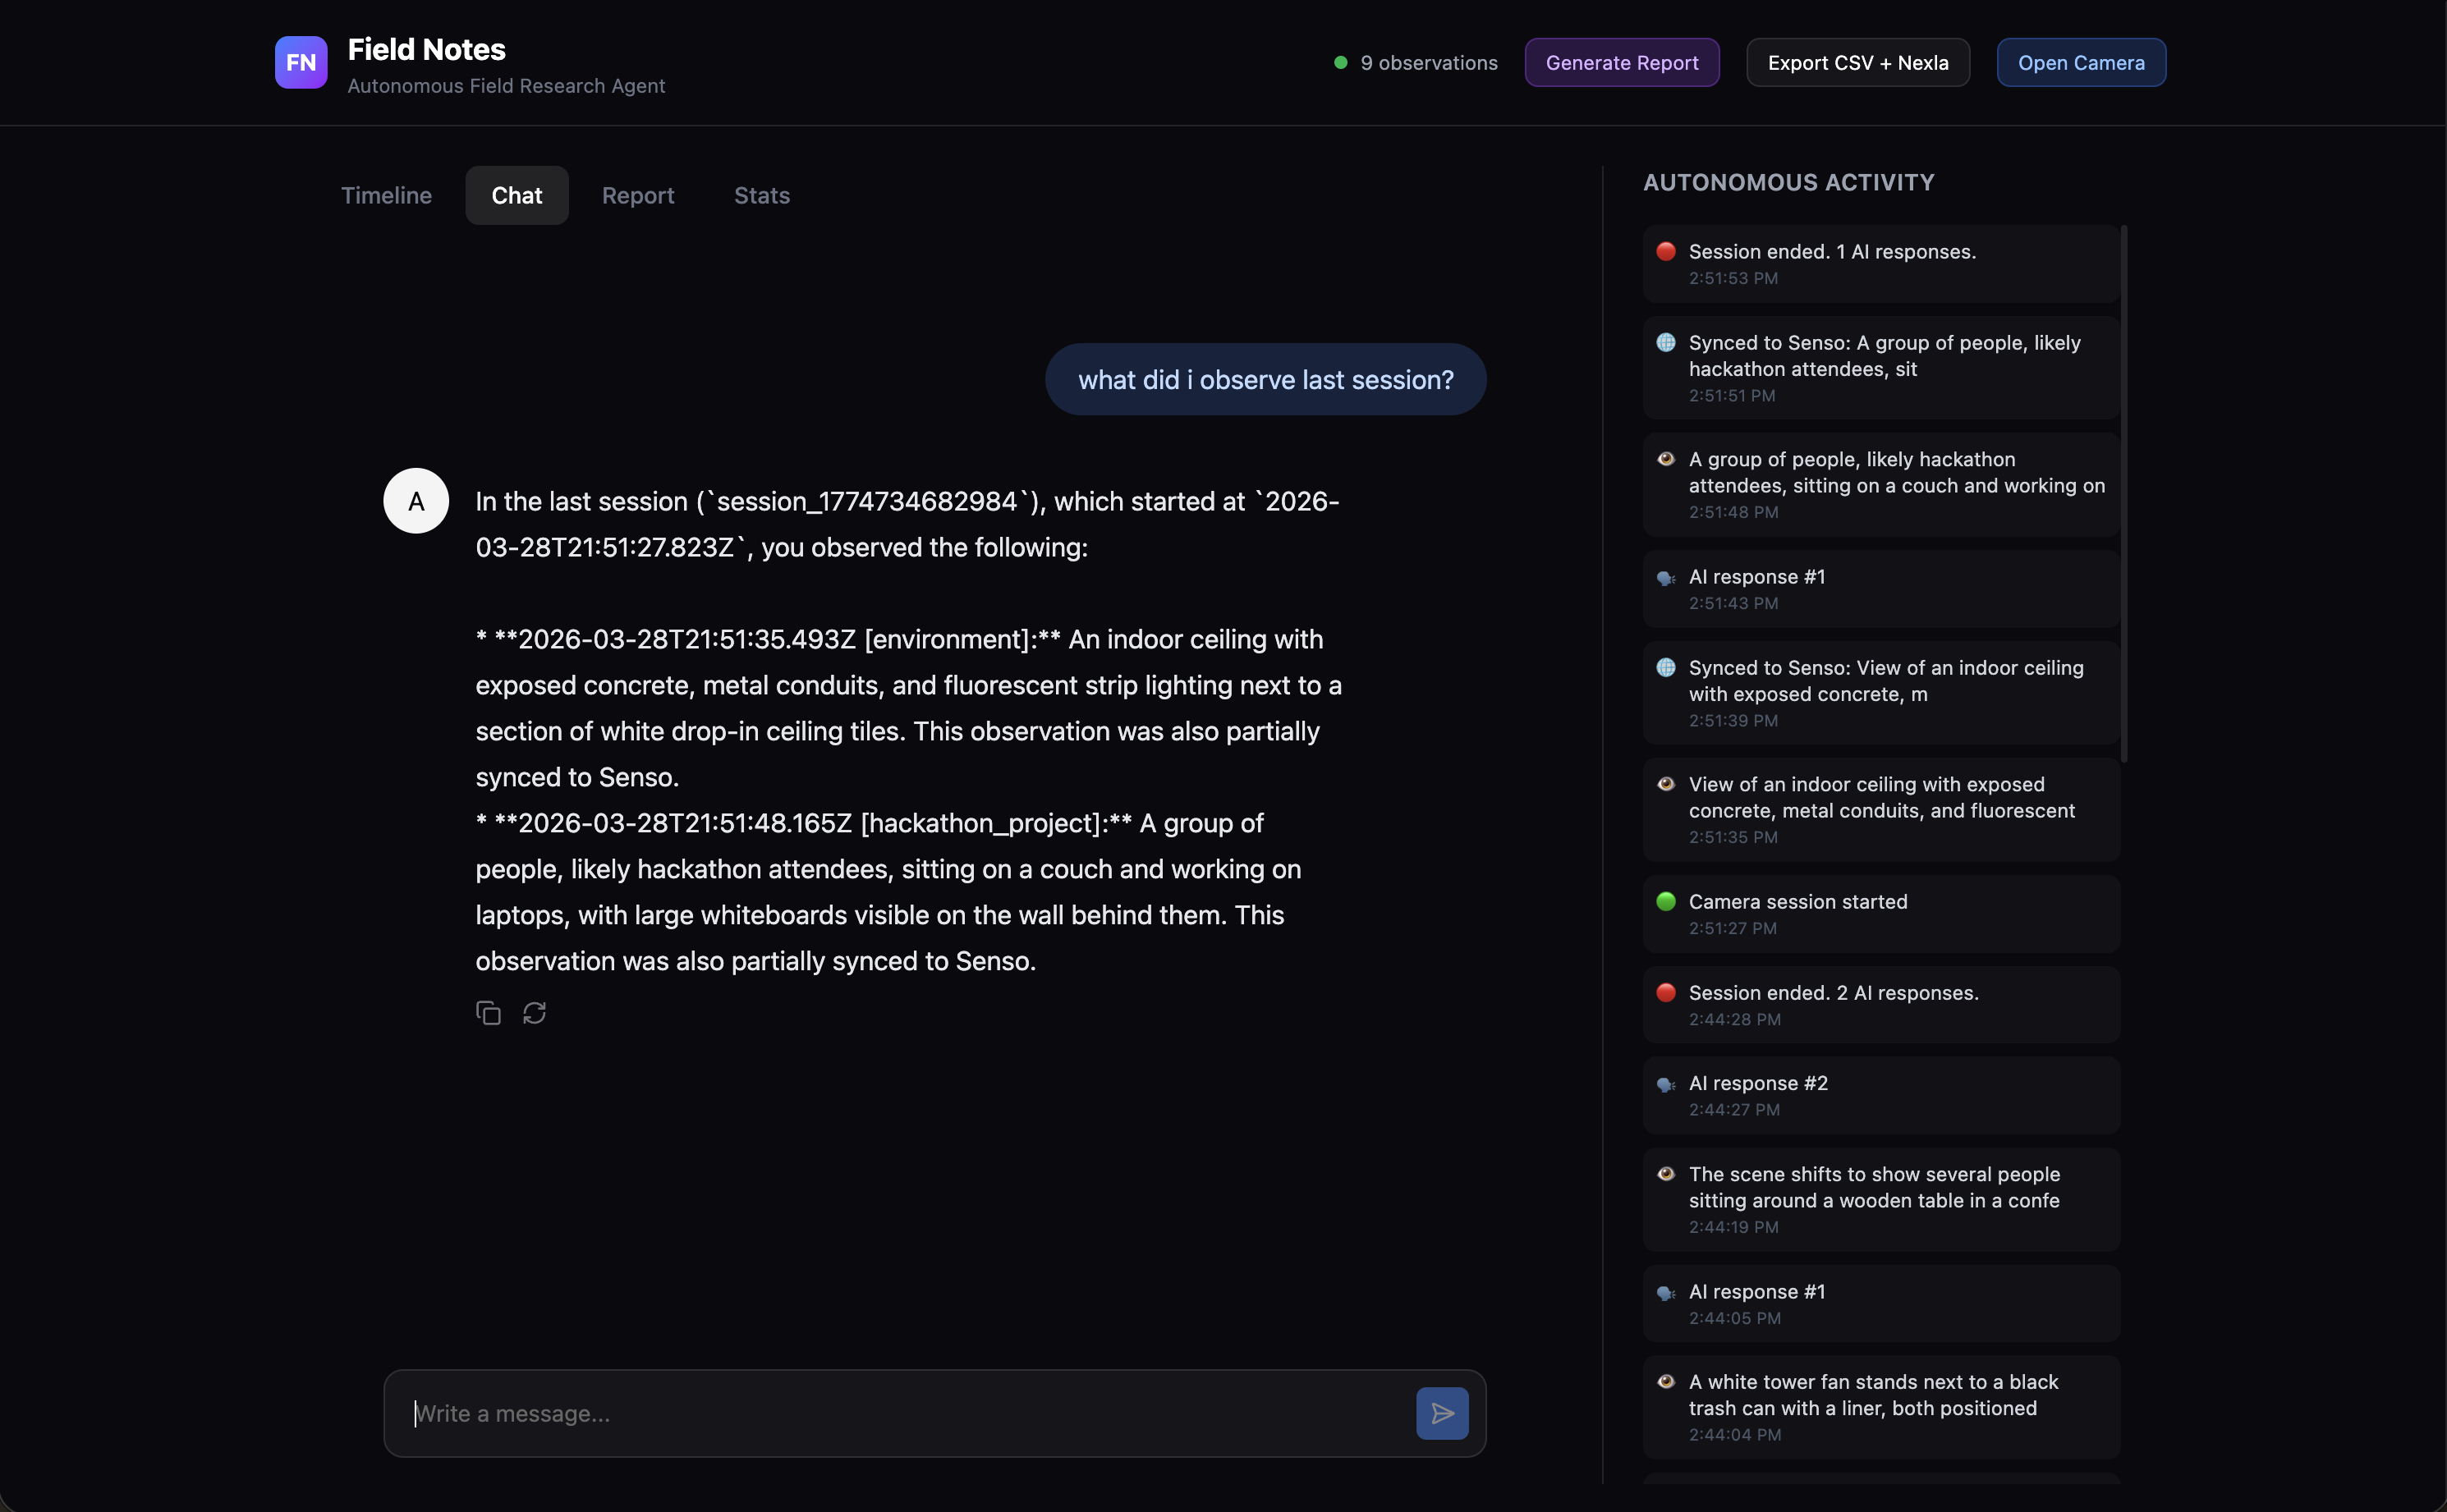Image resolution: width=2447 pixels, height=1512 pixels.
Task: Click the FN app logo
Action: 301,62
